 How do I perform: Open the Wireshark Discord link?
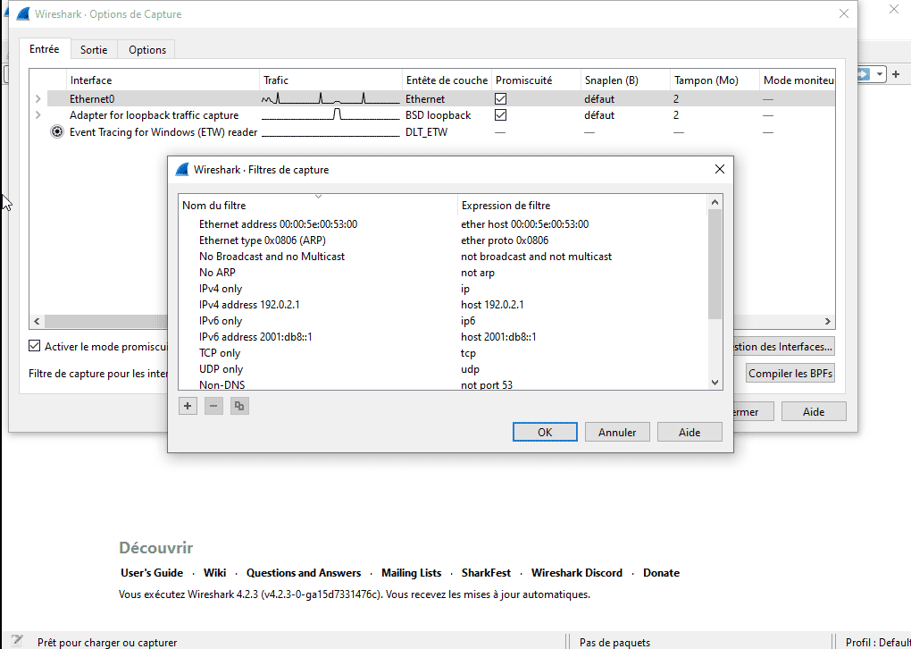coord(576,573)
